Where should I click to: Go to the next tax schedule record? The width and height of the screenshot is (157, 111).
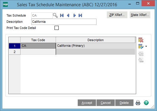point(74,15)
